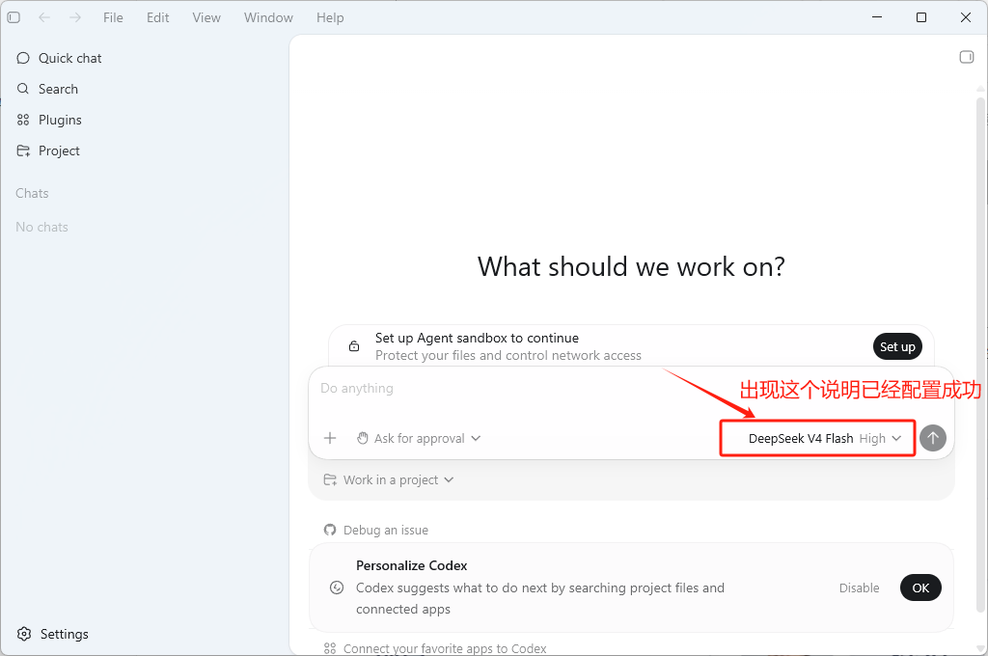Choose the Debug an issue suggestion

[376, 530]
